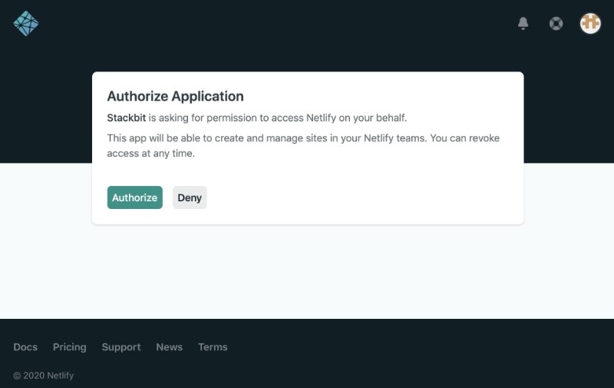Open the user avatar menu

[590, 24]
